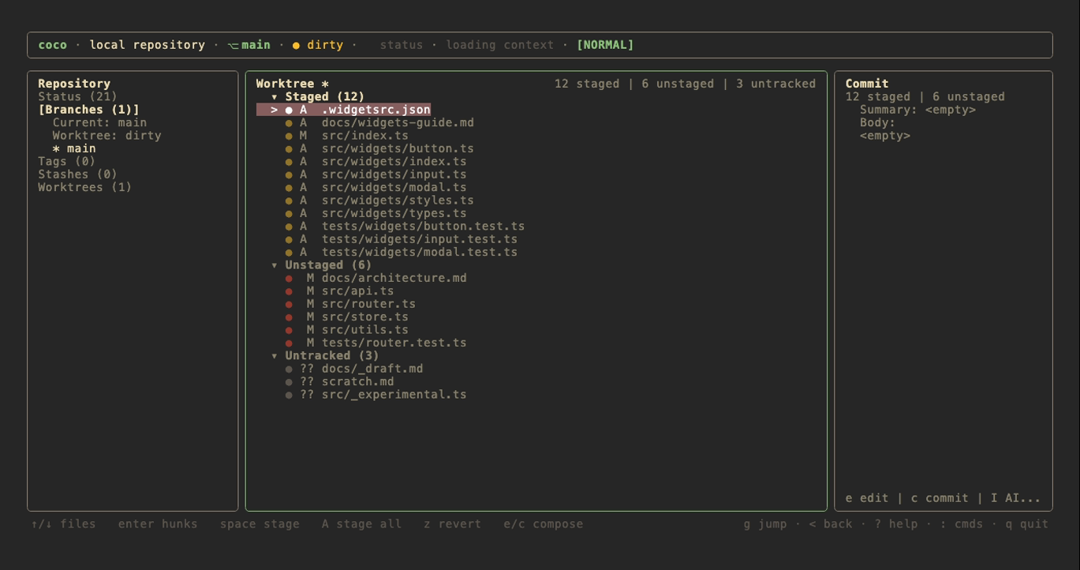This screenshot has height=570, width=1080.
Task: Click the g jump hint
Action: (x=765, y=524)
